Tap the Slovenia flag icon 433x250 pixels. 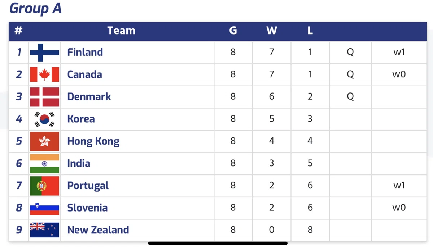click(x=44, y=208)
